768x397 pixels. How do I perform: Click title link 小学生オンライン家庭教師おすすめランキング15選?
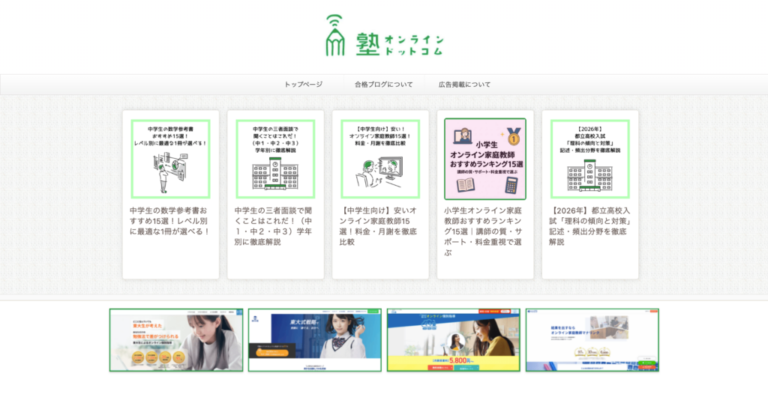(483, 231)
